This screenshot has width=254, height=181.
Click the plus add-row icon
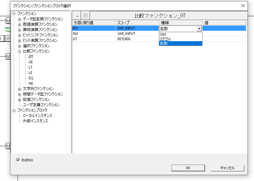[77, 16]
